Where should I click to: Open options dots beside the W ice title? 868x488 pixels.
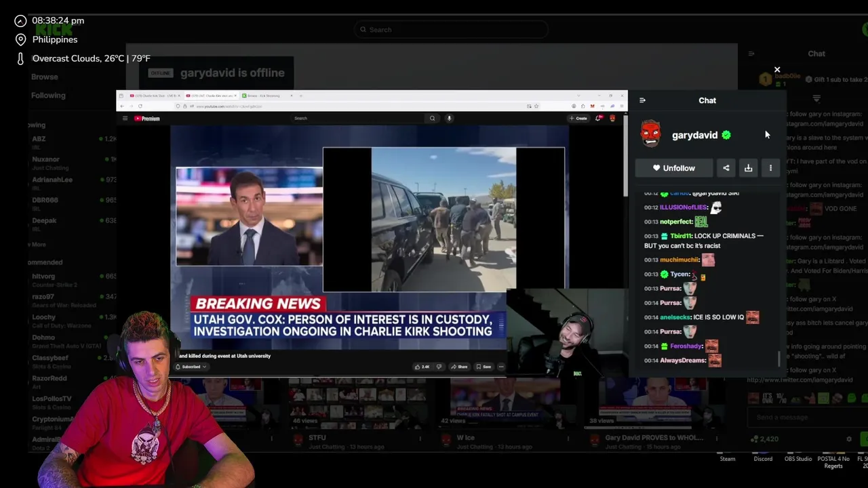pyautogui.click(x=569, y=439)
